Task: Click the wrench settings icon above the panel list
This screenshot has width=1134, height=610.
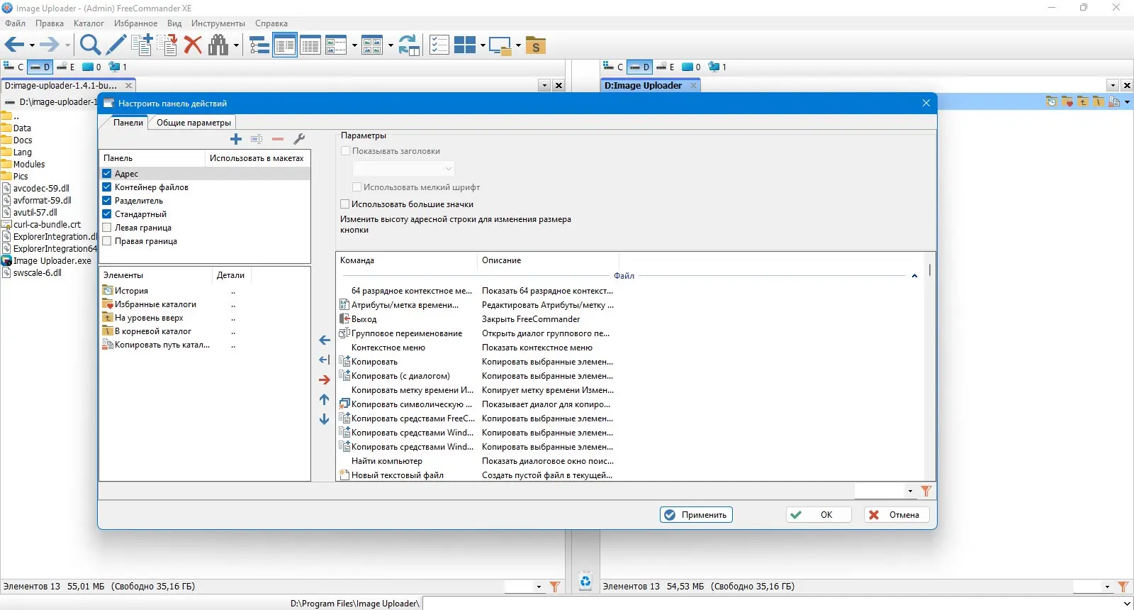Action: (299, 139)
